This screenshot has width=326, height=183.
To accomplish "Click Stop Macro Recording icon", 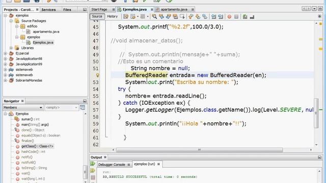I will coord(236,17).
